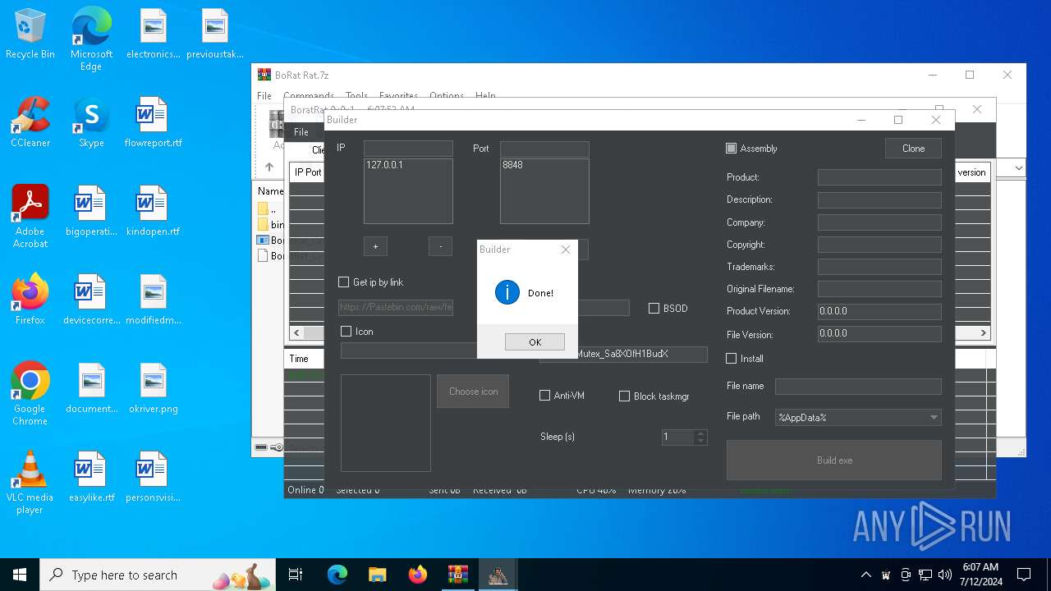1051x591 pixels.
Task: Click the Port input field
Action: point(544,149)
